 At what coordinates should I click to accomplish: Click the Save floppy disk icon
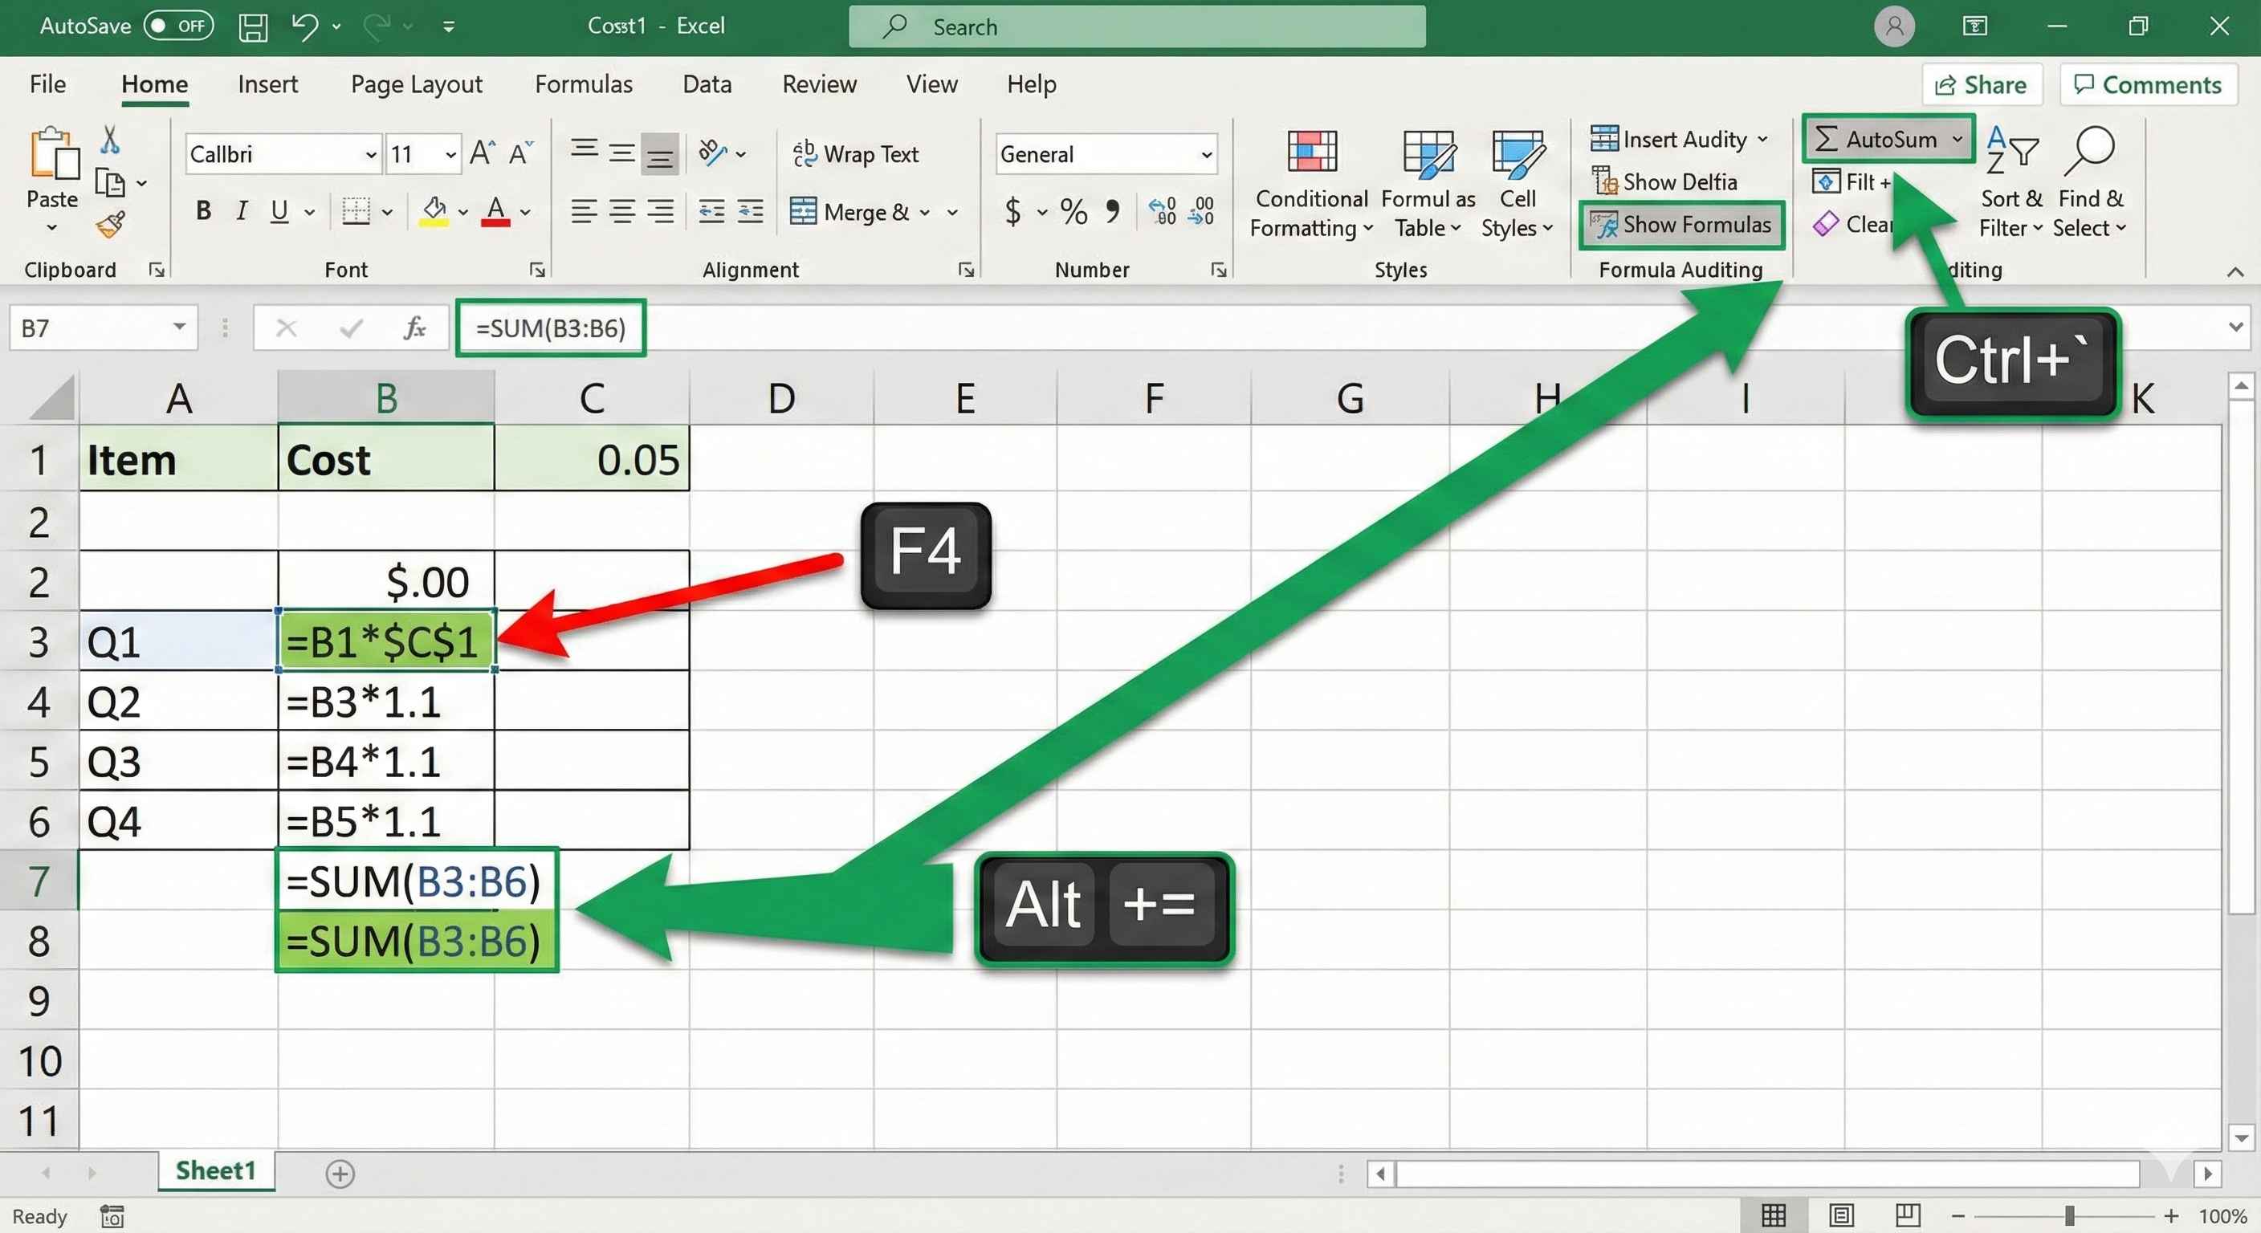point(253,26)
